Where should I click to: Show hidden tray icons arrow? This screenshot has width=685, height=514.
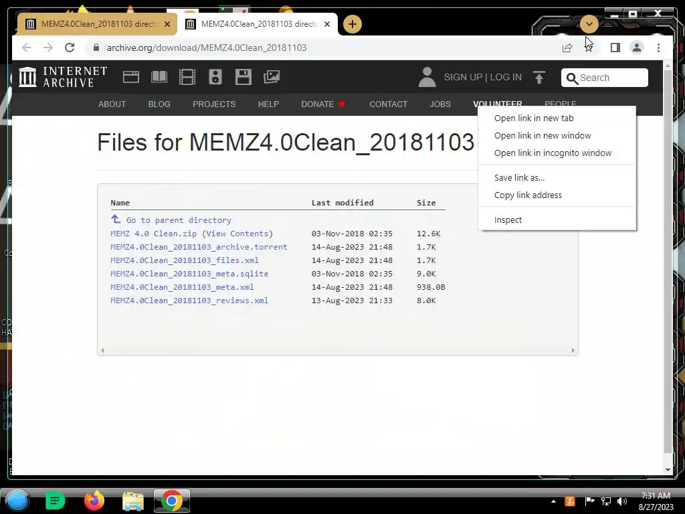coord(553,501)
